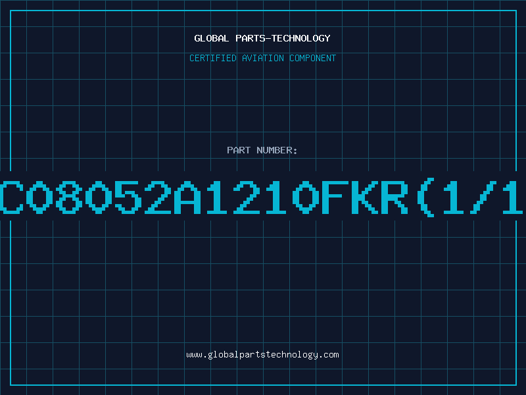Screen dimensions: 526x395
Task: Click the GLOBAL PARTS-TECHNOLOGY heading
Action: click(262, 38)
